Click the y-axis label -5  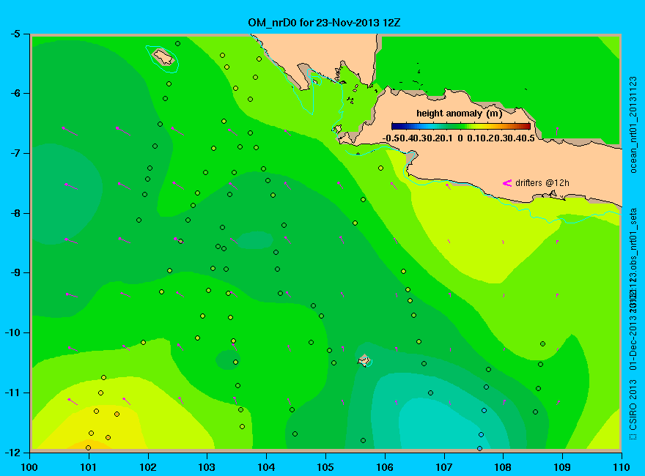pos(15,34)
